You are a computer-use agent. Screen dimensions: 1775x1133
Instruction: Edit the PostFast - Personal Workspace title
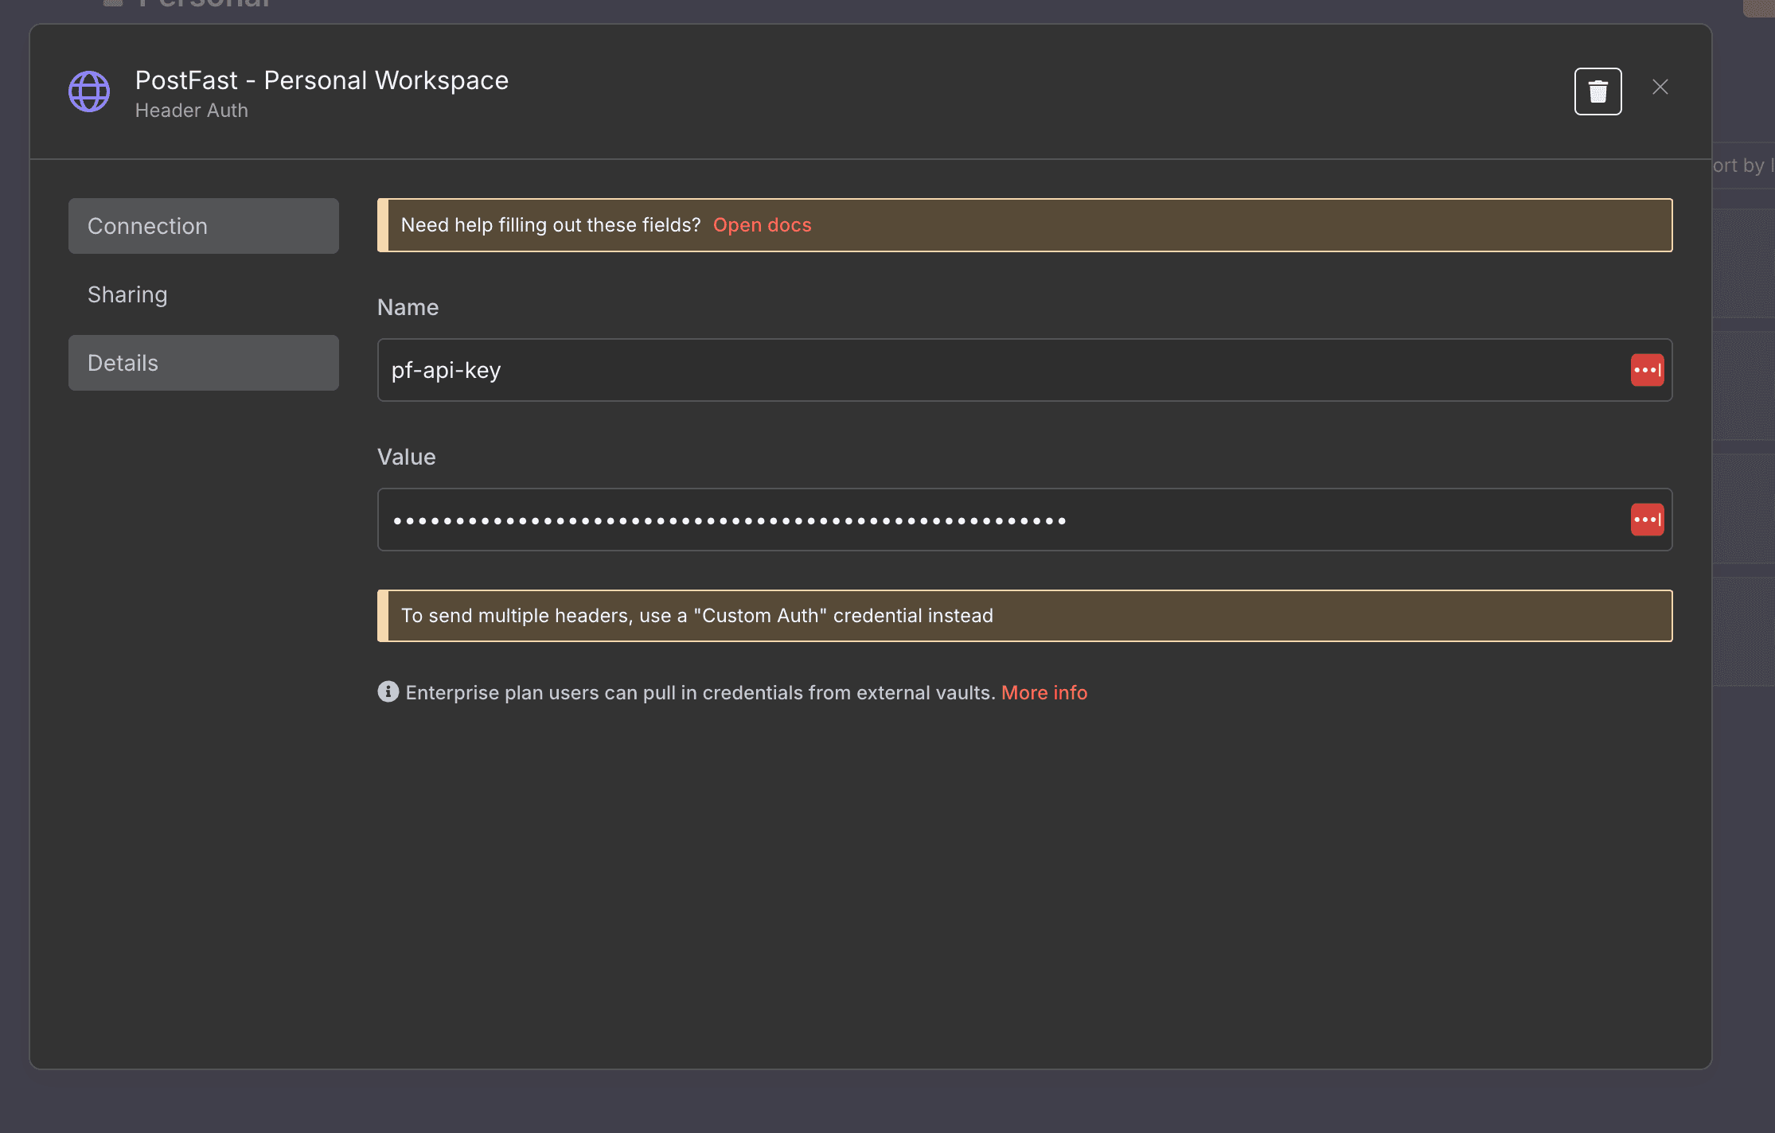click(x=322, y=80)
